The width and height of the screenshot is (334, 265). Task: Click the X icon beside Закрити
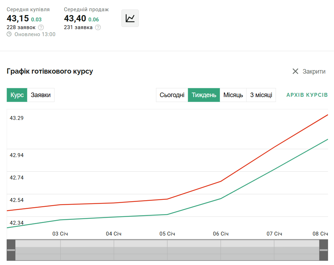coord(295,72)
